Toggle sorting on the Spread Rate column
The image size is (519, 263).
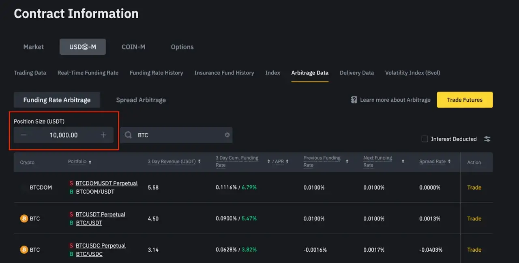click(449, 161)
